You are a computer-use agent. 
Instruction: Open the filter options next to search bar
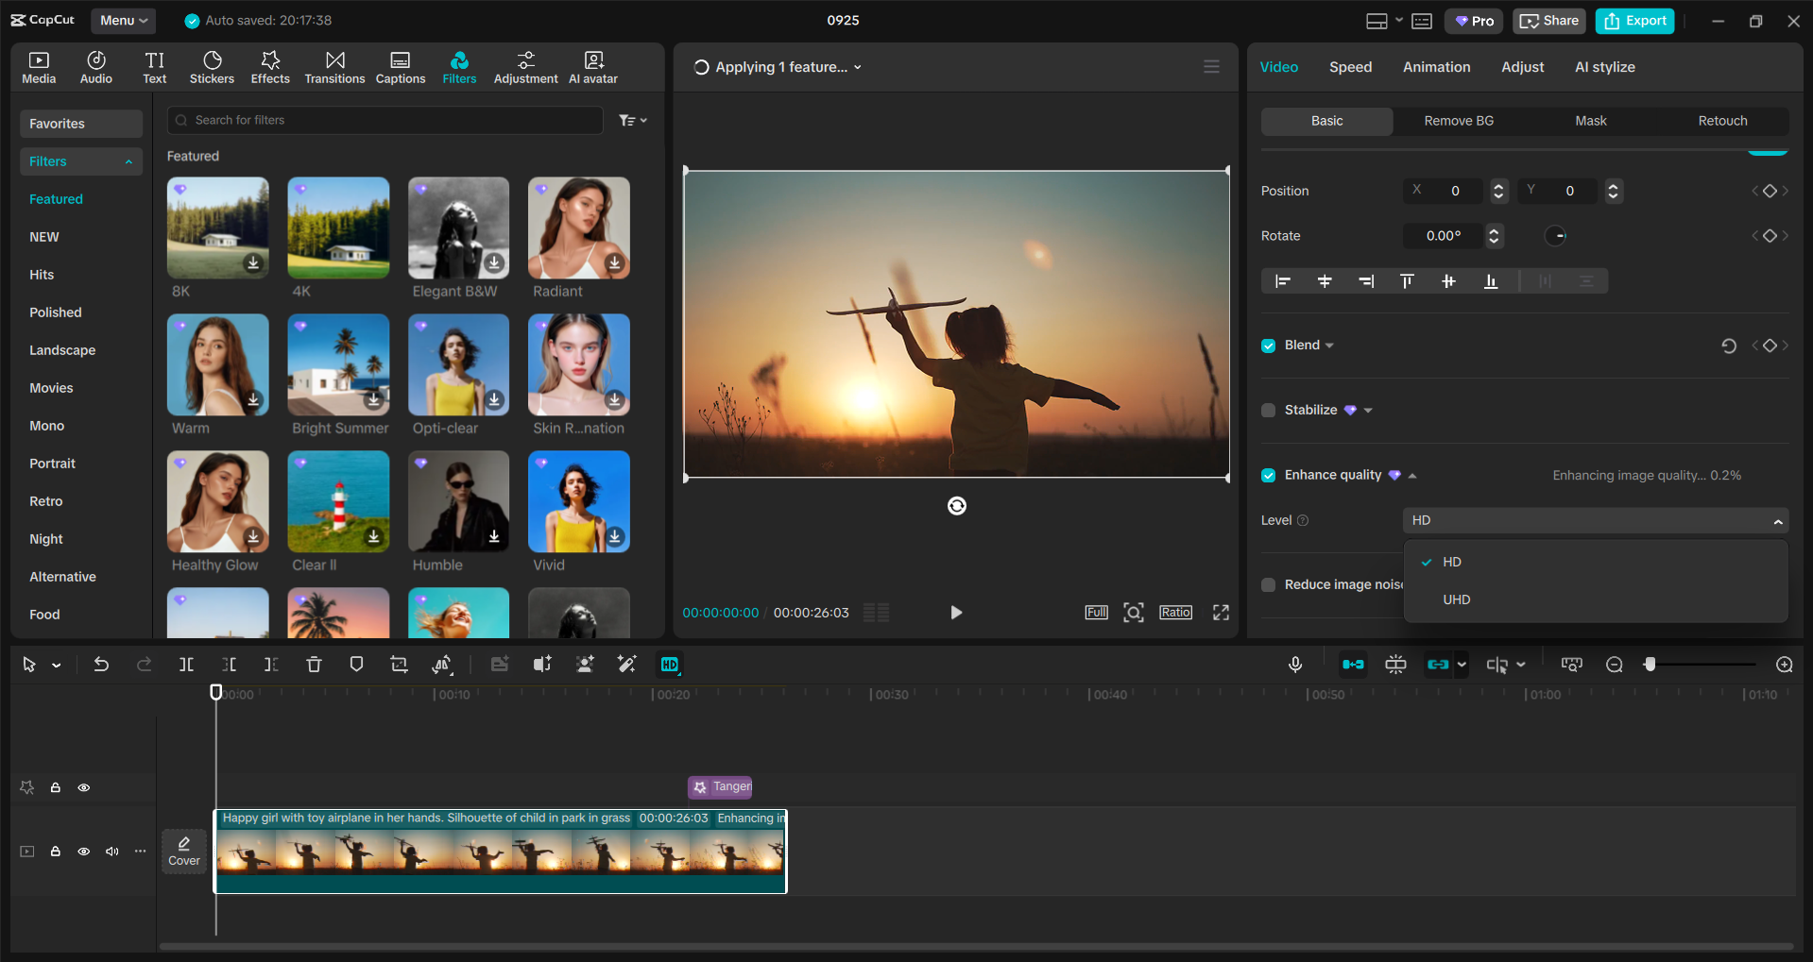click(x=632, y=120)
